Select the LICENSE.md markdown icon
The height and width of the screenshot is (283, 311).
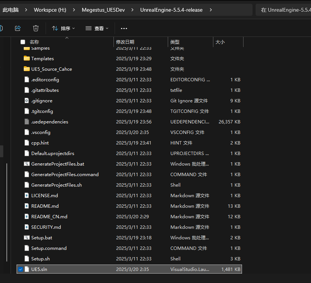coord(27,195)
